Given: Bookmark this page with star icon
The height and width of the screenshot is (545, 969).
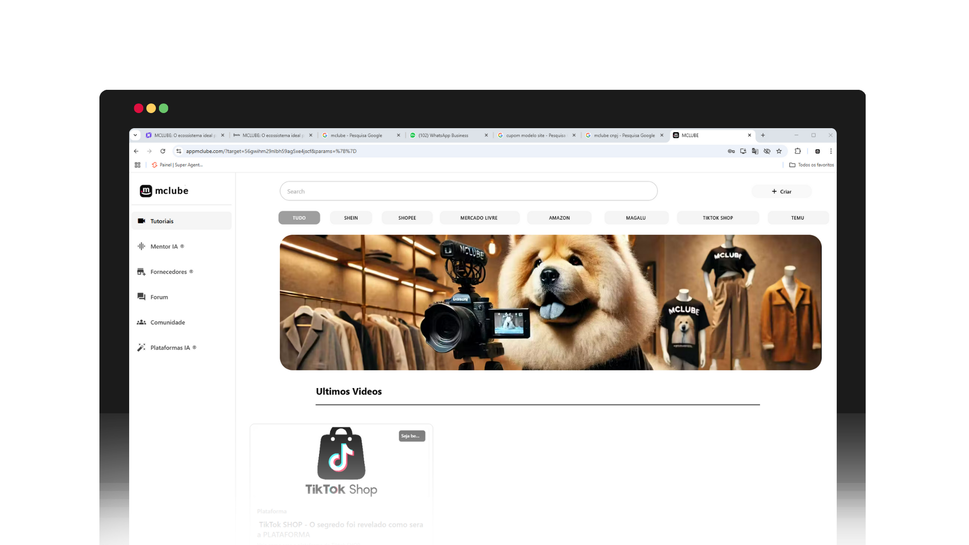Looking at the screenshot, I should (779, 151).
